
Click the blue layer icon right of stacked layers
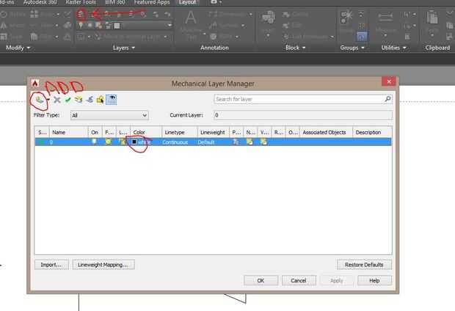[x=90, y=100]
